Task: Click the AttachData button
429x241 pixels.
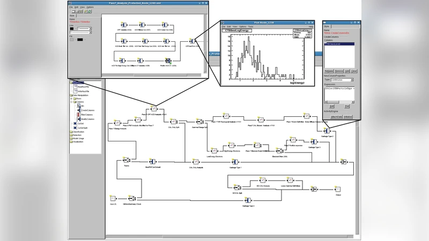Action: coord(336,116)
